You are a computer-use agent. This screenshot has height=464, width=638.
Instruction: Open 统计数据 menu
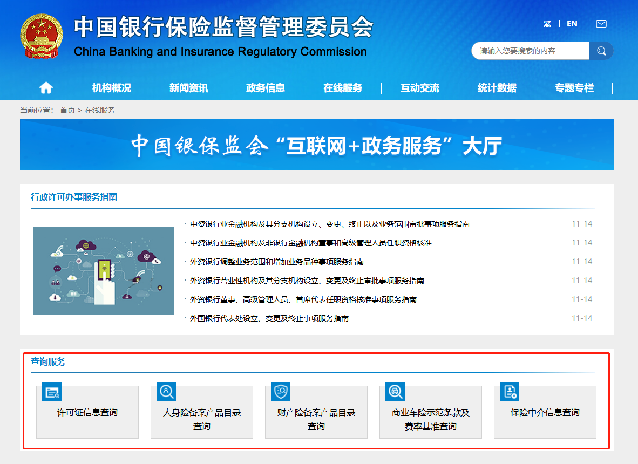coord(497,88)
